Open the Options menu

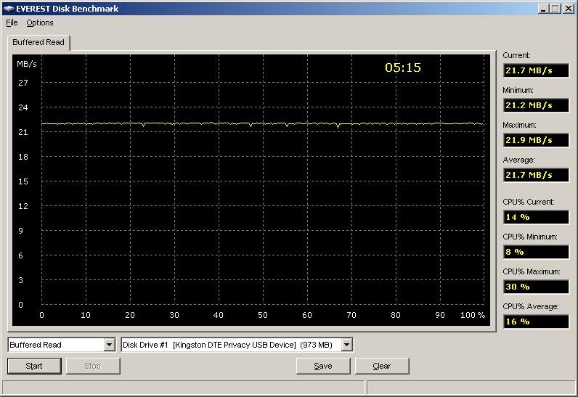(40, 22)
